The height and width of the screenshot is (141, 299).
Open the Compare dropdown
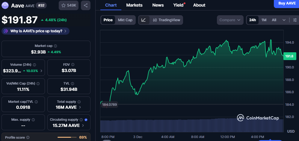pos(230,20)
